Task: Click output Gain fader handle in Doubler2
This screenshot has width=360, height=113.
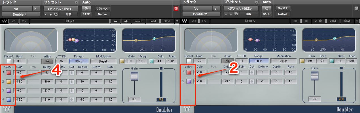Action: pos(314,76)
